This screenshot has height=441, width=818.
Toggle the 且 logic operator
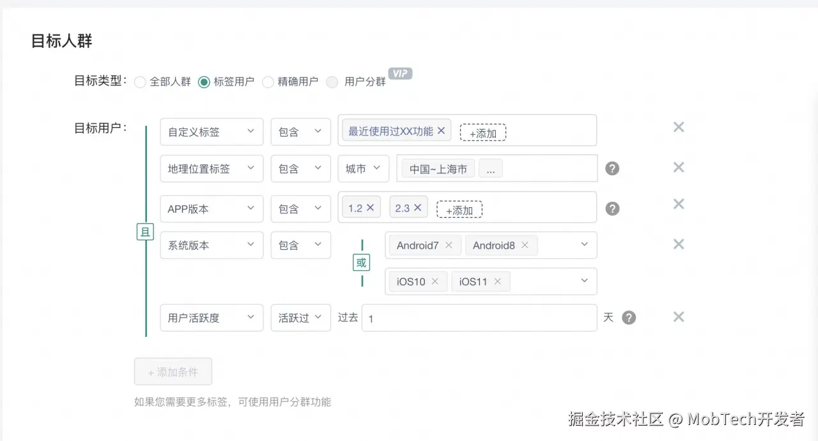(146, 232)
